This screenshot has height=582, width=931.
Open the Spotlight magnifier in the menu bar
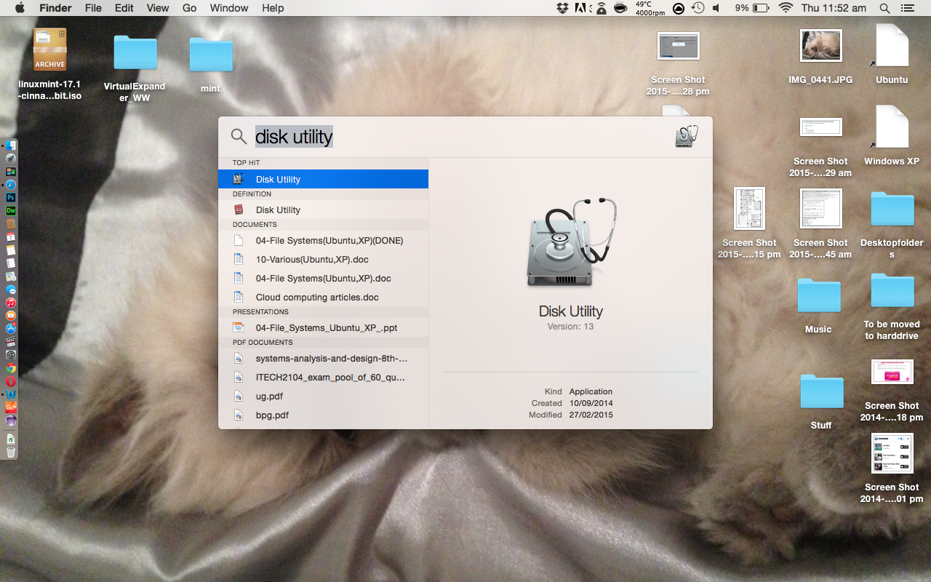point(884,8)
